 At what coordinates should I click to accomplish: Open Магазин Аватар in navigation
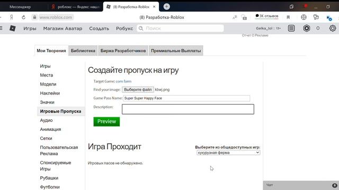point(63,28)
